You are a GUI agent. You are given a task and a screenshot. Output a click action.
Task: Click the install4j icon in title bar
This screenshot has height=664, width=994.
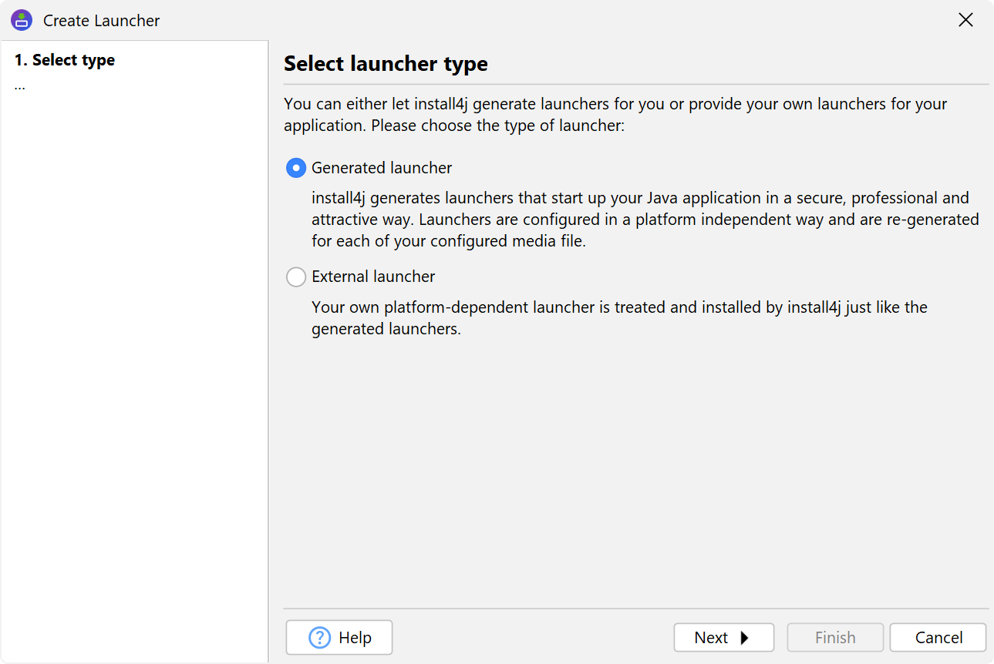(22, 20)
